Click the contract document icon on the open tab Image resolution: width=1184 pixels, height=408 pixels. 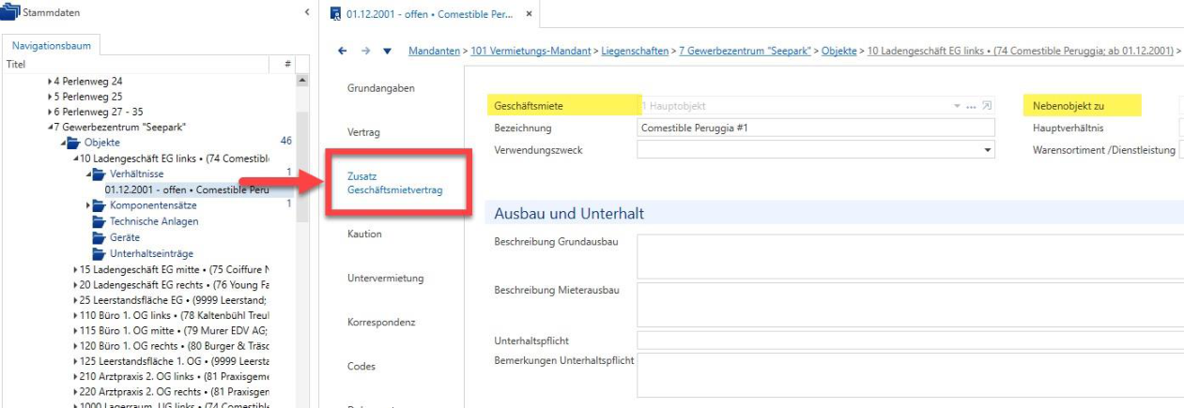pyautogui.click(x=335, y=14)
